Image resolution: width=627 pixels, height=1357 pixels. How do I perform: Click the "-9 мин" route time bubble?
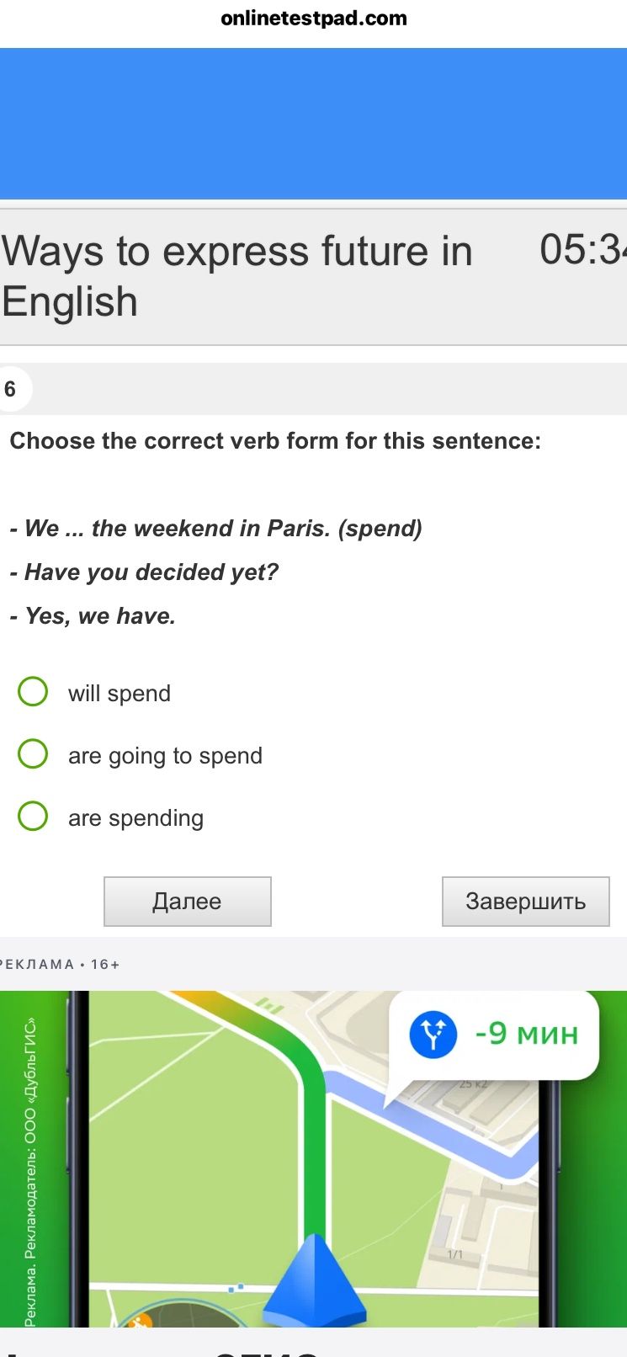[494, 1035]
